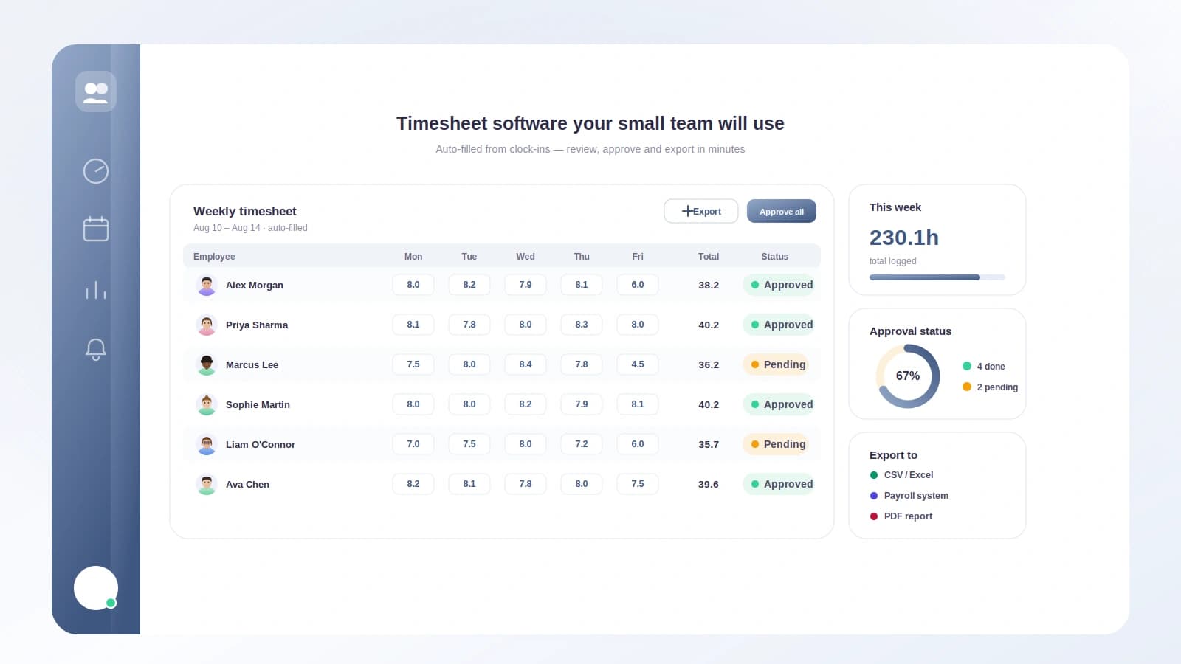Choose Payroll system export option
This screenshot has width=1181, height=664.
(x=909, y=496)
